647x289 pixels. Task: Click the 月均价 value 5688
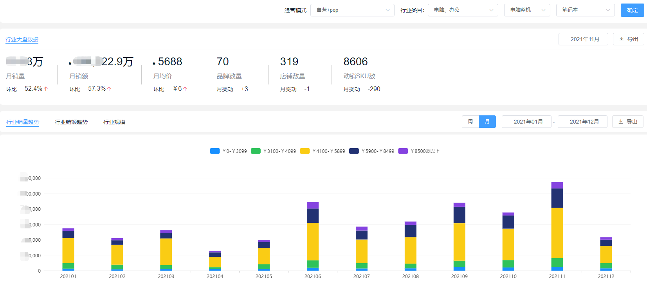coord(170,62)
